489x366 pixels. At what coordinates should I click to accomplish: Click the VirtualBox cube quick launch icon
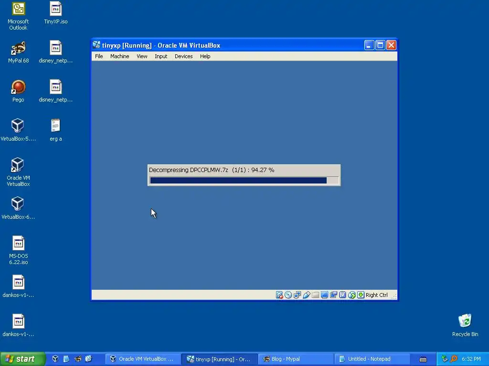(55, 359)
